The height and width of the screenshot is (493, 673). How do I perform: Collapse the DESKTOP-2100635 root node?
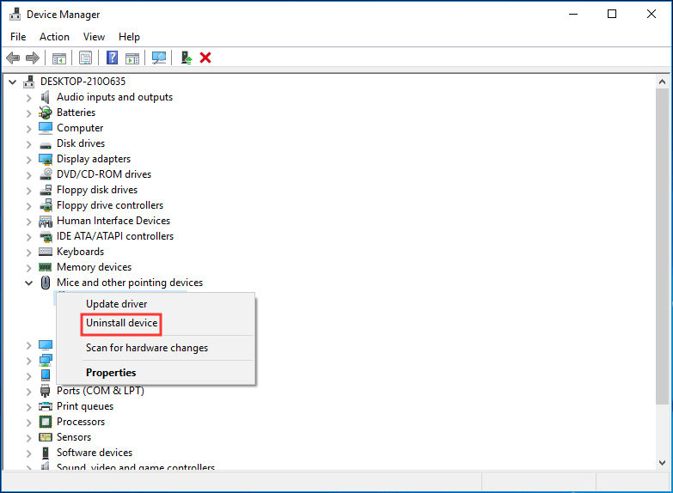click(12, 82)
